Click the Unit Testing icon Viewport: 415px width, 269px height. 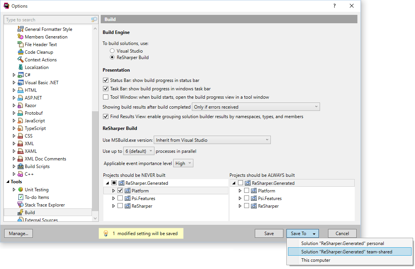click(21, 190)
